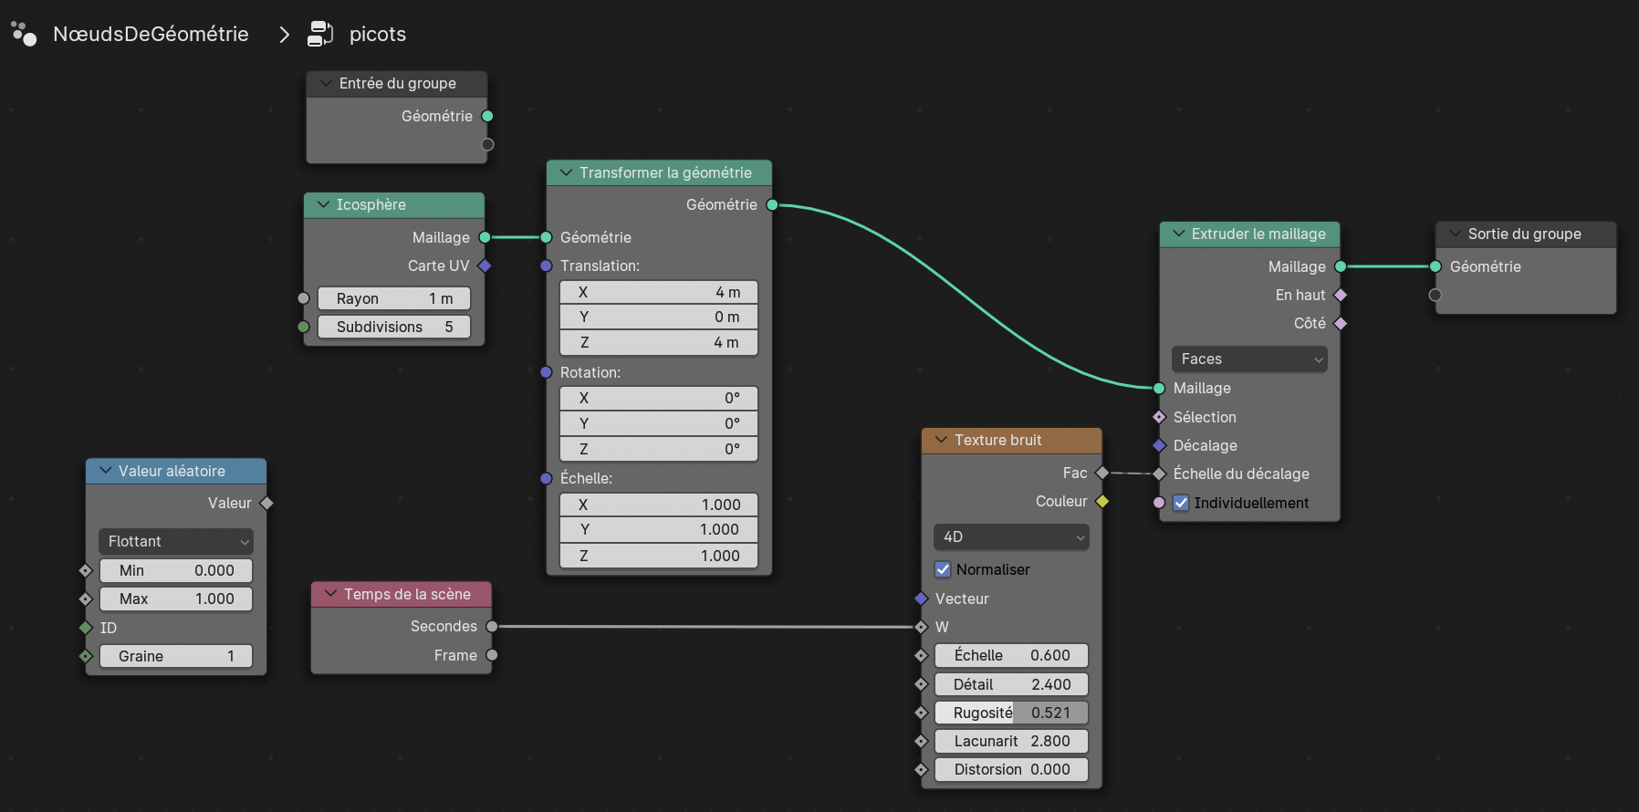
Task: Collapse the Icosphère node
Action: [323, 204]
